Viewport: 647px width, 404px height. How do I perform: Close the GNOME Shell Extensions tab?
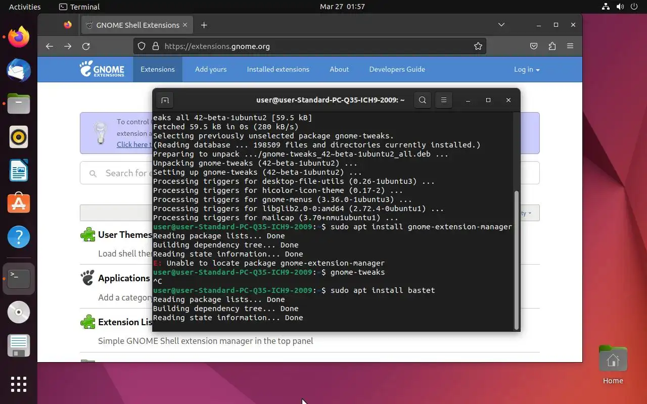(185, 25)
